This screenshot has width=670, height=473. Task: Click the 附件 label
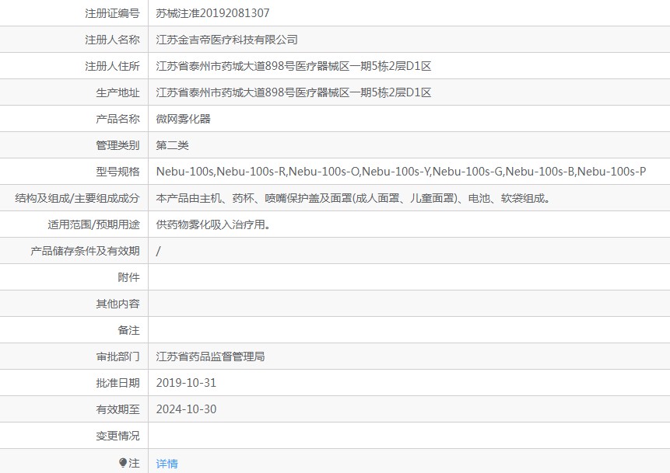[128, 277]
